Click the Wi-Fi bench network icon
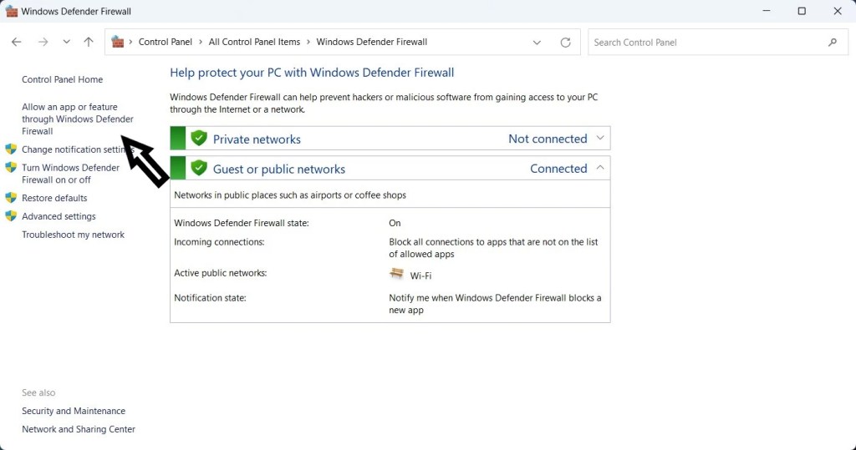The height and width of the screenshot is (450, 856). point(396,274)
